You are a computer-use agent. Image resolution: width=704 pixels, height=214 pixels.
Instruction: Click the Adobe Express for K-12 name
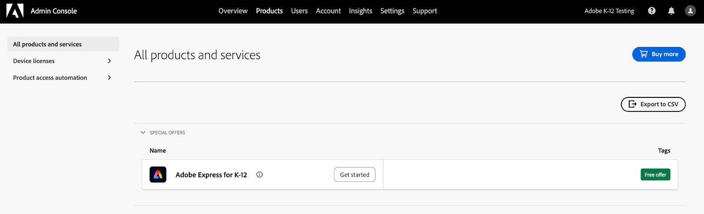(211, 175)
